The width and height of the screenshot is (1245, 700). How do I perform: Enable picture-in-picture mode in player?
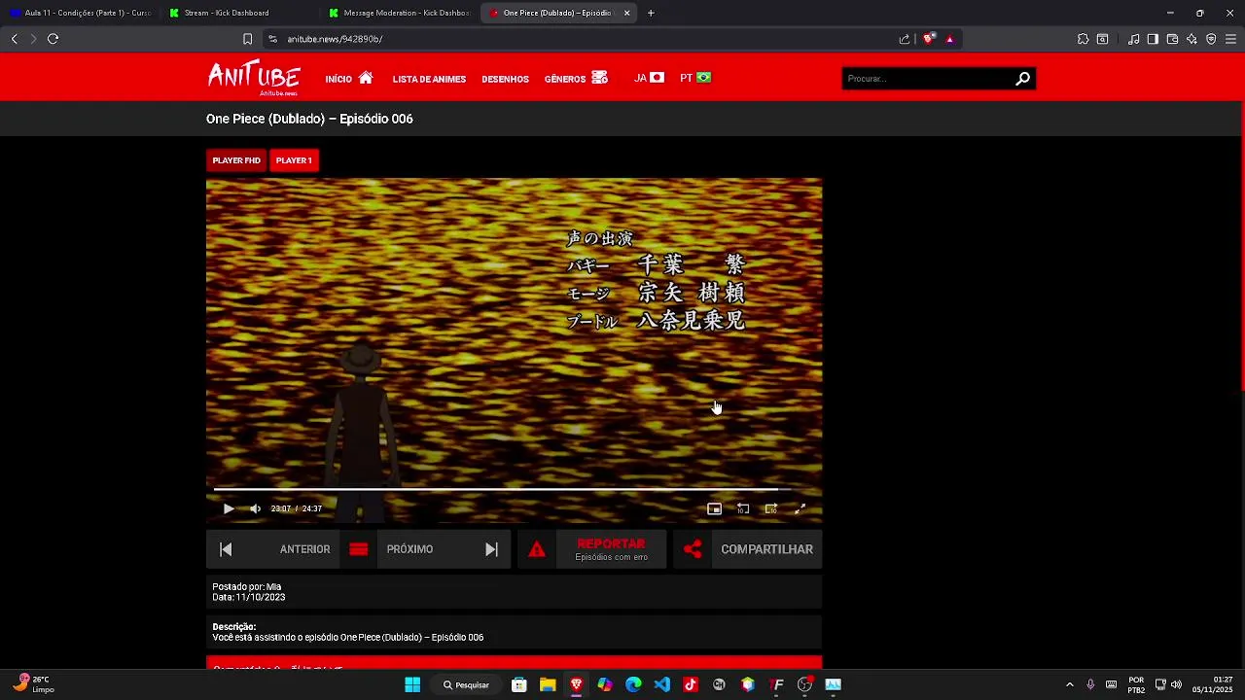pos(714,508)
